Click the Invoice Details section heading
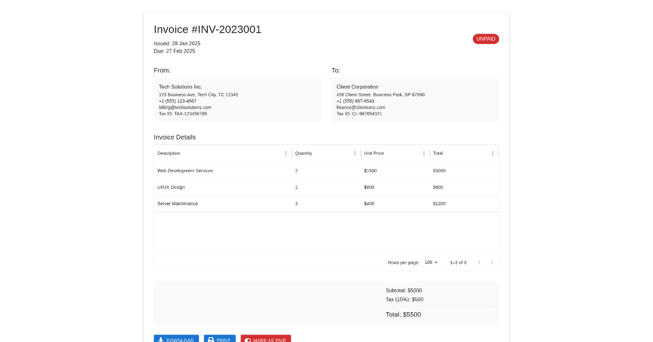This screenshot has height=342, width=653. click(x=175, y=137)
